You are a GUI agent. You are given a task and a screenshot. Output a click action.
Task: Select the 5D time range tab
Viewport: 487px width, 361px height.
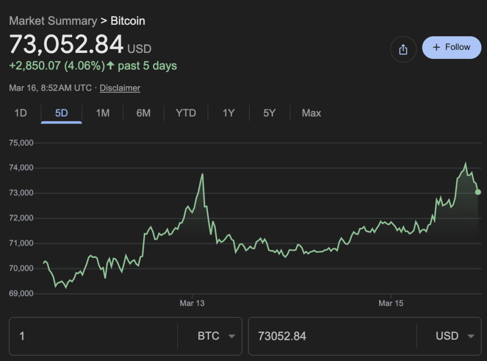click(x=62, y=113)
